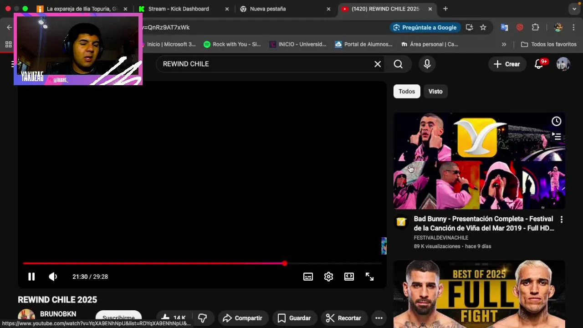The image size is (583, 328).
Task: Select the Visto filter chip
Action: (x=435, y=91)
